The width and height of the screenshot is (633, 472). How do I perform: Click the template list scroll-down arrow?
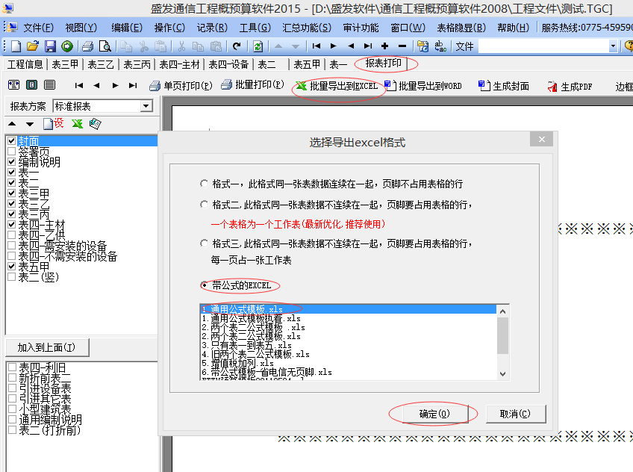502,374
